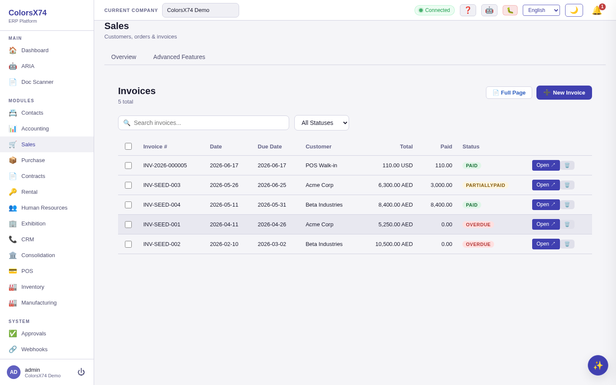
Task: Check the select-all invoices checkbox
Action: (128, 146)
